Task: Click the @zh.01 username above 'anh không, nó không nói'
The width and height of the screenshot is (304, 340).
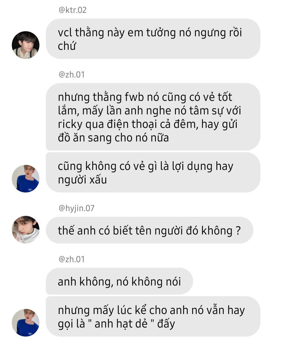Action: pyautogui.click(x=71, y=259)
